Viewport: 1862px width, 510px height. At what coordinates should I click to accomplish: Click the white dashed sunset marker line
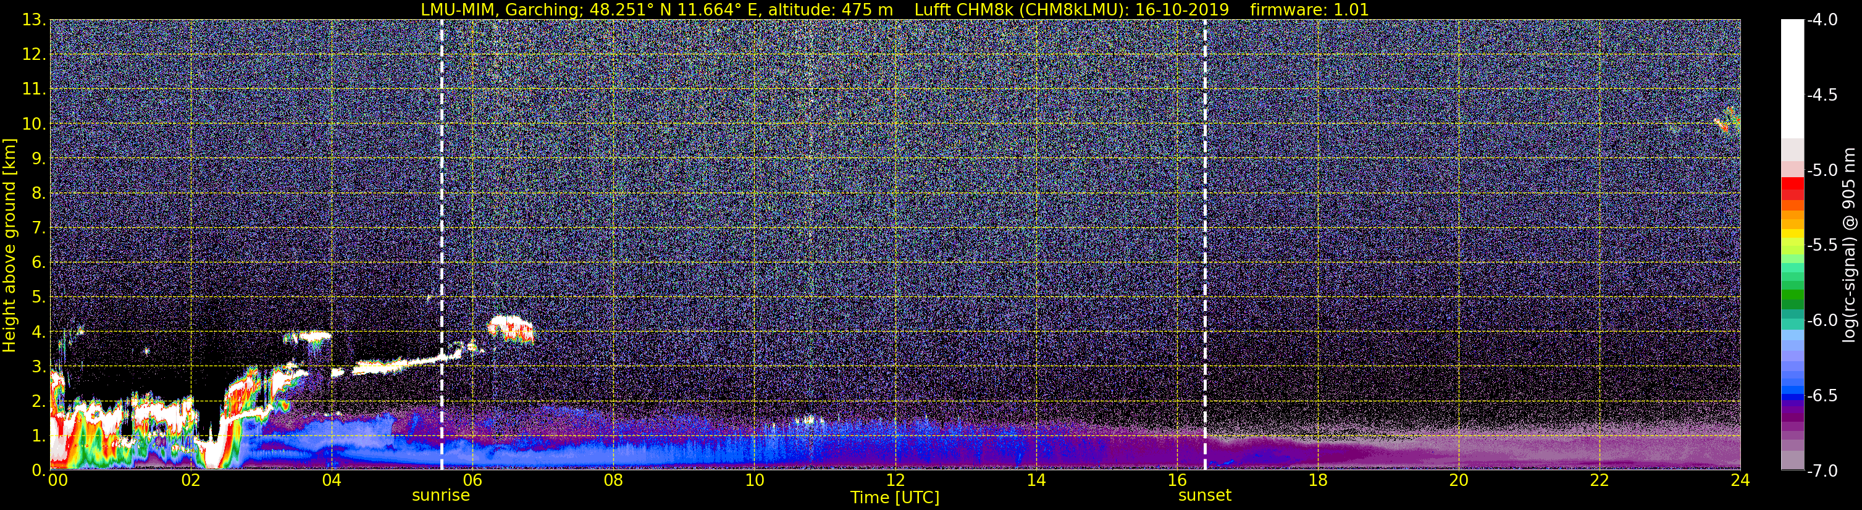1205,244
